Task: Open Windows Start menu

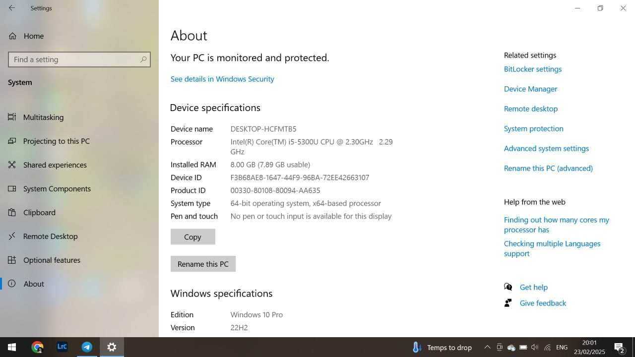Action: 12,347
